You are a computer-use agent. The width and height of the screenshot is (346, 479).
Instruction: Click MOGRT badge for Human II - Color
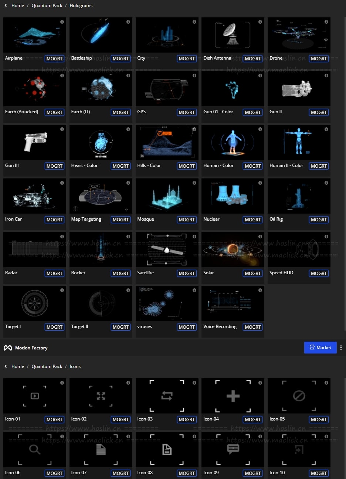(x=319, y=166)
